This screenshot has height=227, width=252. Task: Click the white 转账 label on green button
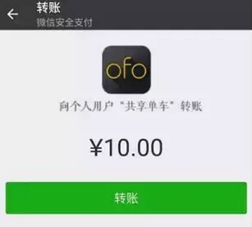pyautogui.click(x=126, y=198)
